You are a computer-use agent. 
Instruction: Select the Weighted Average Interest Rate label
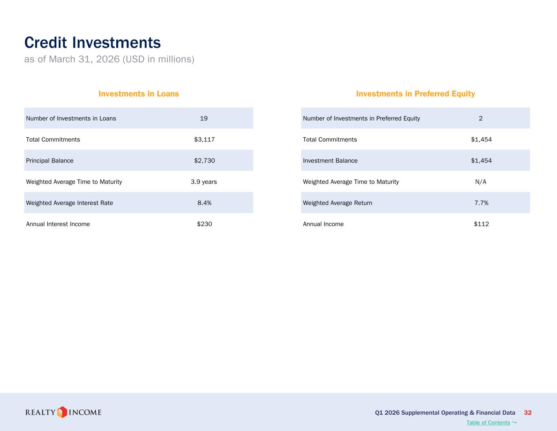click(69, 203)
